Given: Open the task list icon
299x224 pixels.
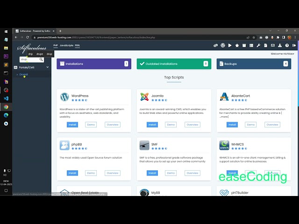Looking at the screenshot, I should pyautogui.click(x=251, y=46).
